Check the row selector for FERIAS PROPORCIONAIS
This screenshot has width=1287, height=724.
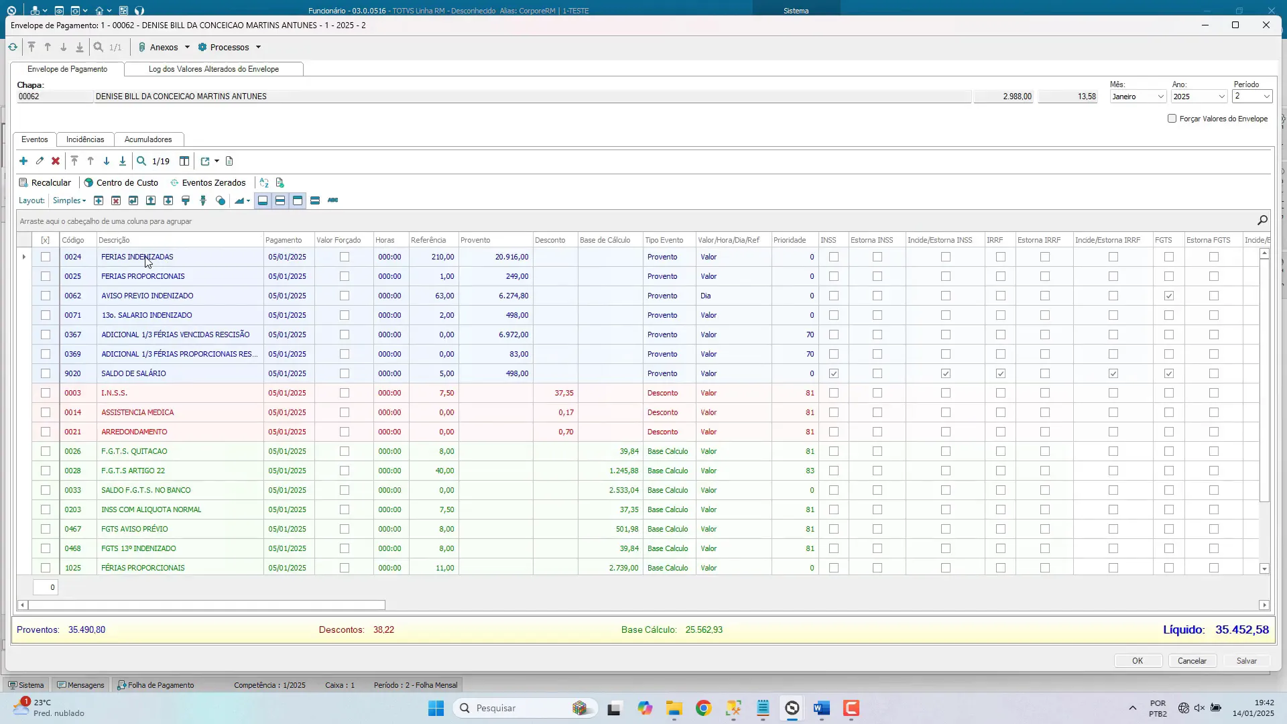point(46,276)
